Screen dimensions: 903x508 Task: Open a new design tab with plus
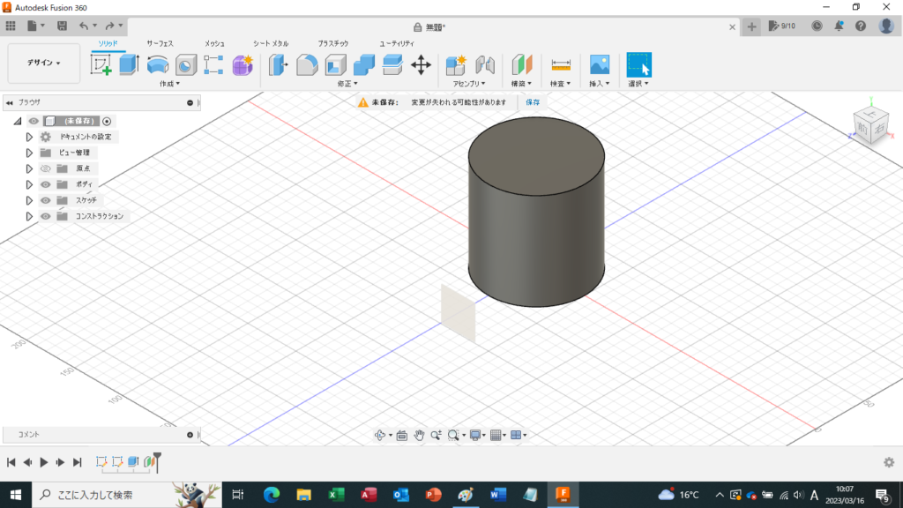point(751,26)
